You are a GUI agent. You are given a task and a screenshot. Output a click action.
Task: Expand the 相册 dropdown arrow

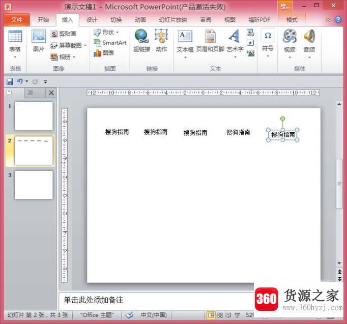pyautogui.click(x=74, y=57)
